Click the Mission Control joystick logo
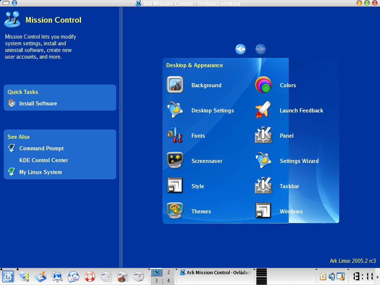Screen dimensions: 380x285 12,19
